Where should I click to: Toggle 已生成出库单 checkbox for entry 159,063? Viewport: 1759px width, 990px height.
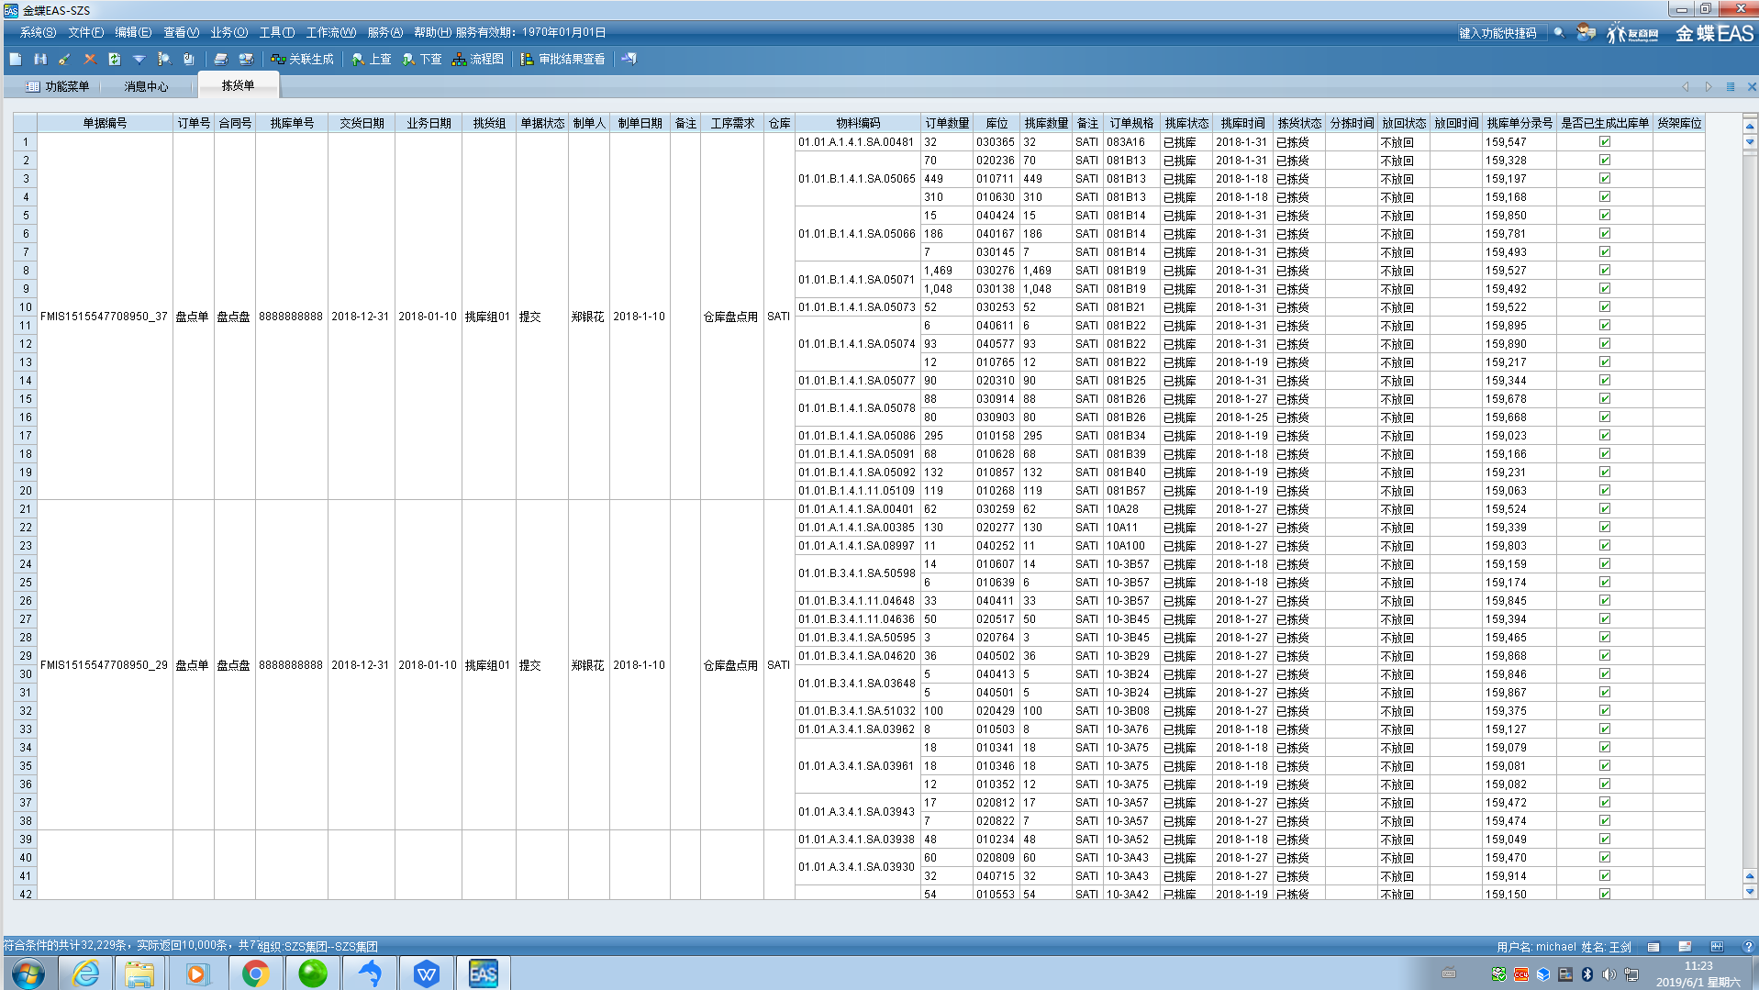click(x=1604, y=490)
